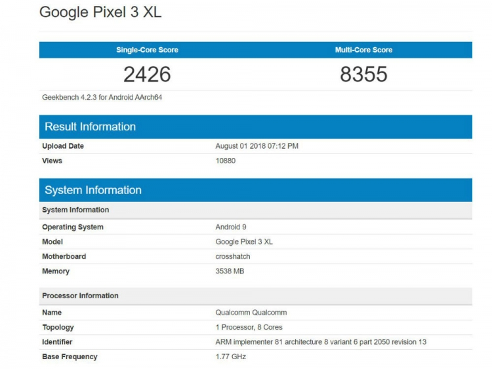Select the August 01 2018 upload date value
Image resolution: width=492 pixels, height=369 pixels.
(256, 146)
